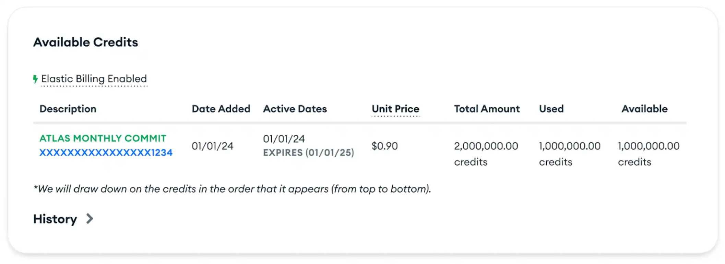Click the 1,000,000.00 used credits value
The image size is (725, 264).
[x=569, y=146]
